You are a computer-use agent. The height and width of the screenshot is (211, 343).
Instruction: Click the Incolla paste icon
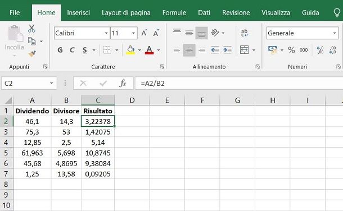click(x=15, y=33)
